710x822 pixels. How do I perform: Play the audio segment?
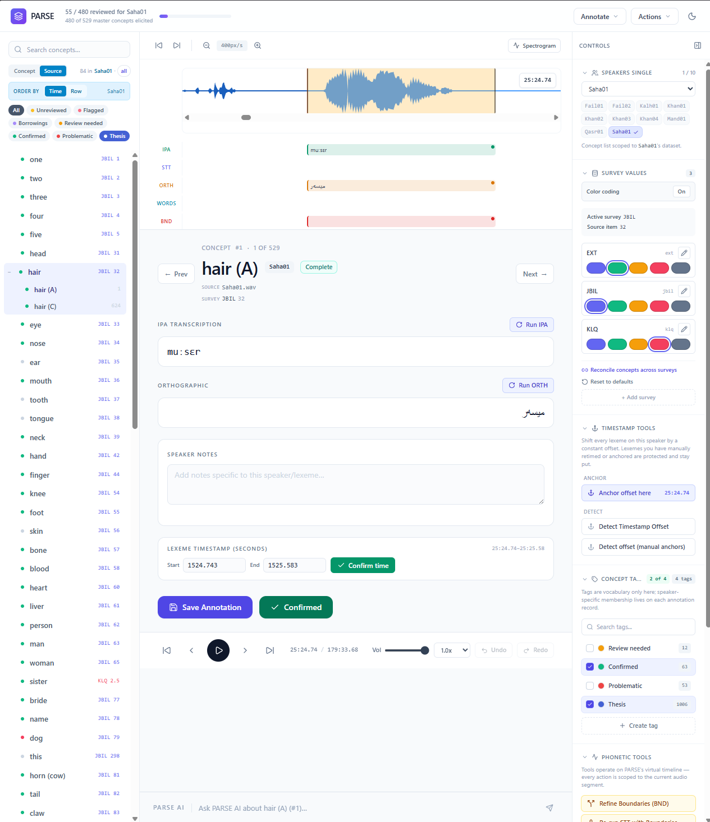click(218, 650)
